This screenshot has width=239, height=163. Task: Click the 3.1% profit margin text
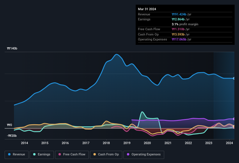tap(185, 24)
